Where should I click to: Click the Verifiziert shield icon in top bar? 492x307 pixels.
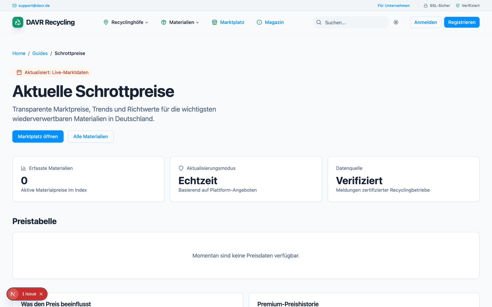458,6
